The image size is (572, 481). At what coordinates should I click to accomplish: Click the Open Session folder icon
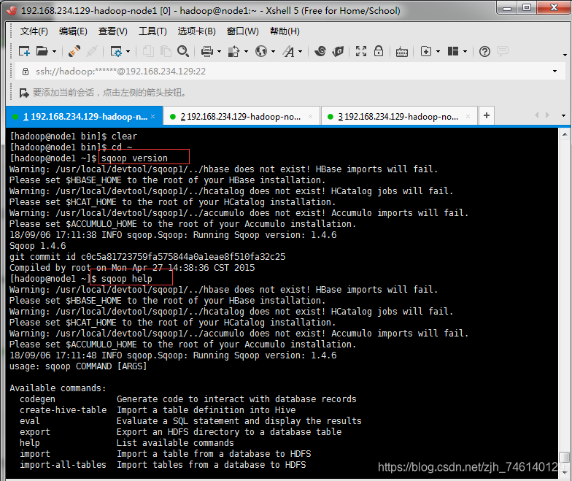tap(42, 51)
